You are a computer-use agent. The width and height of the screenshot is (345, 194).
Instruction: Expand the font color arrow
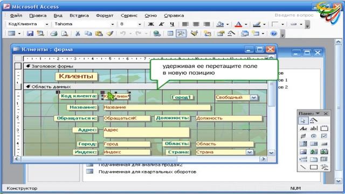[246, 24]
